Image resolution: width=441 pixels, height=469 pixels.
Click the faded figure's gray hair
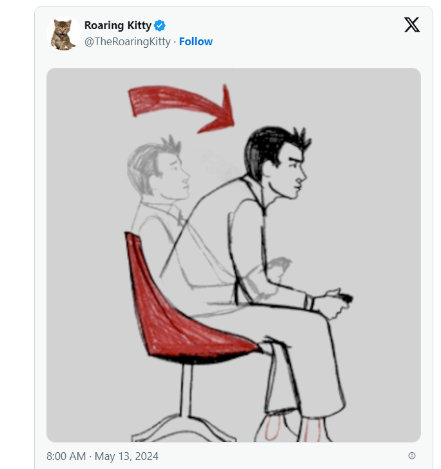coord(145,158)
